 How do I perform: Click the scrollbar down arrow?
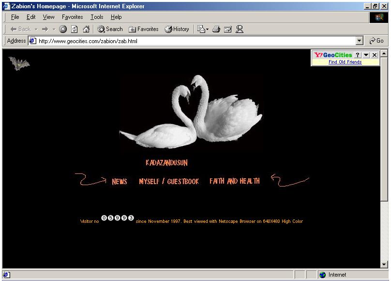[384, 264]
